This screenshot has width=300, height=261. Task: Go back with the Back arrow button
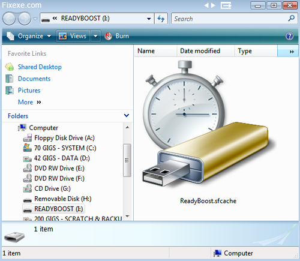click(9, 19)
